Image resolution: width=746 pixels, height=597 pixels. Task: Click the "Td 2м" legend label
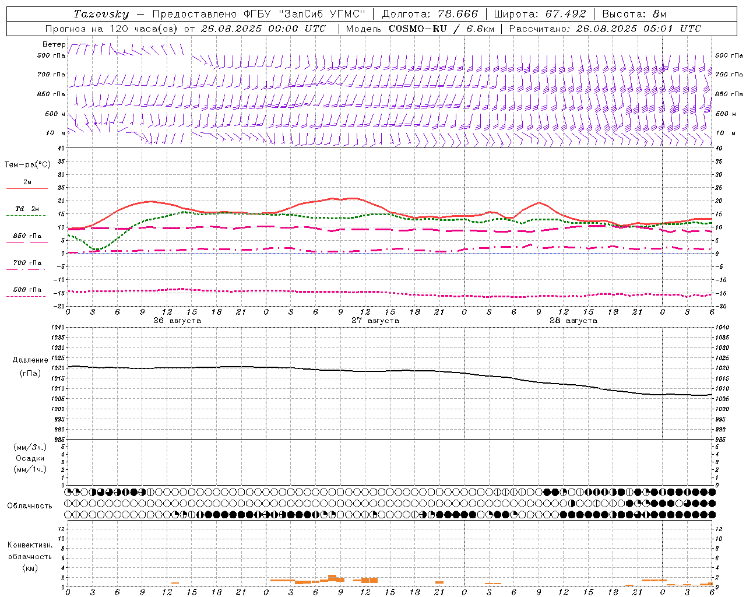(x=27, y=209)
